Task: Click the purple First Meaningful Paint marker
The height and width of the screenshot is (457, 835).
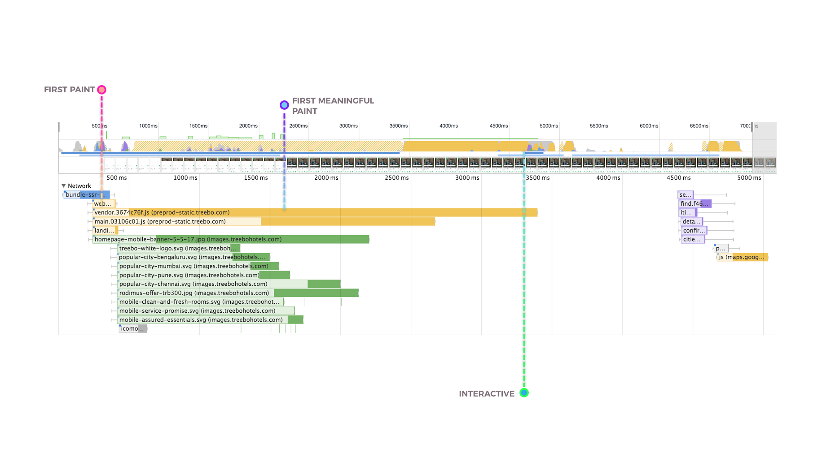Action: point(284,105)
